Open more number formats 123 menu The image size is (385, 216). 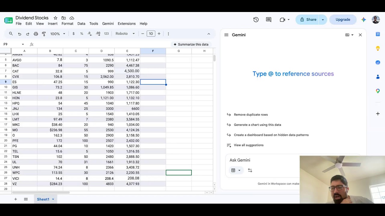[x=106, y=34]
